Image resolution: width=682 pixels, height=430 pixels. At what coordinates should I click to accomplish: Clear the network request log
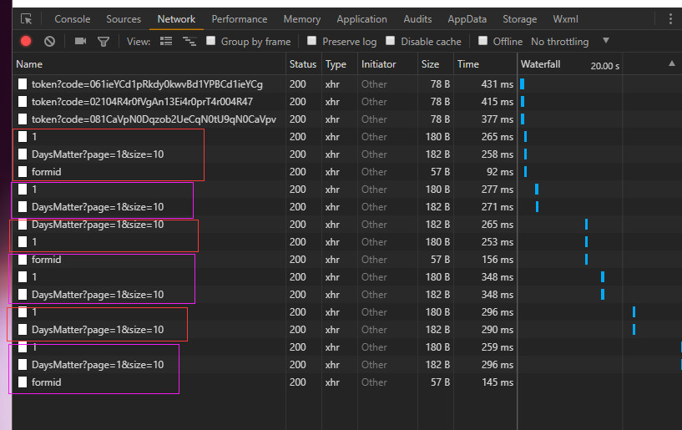coord(49,41)
